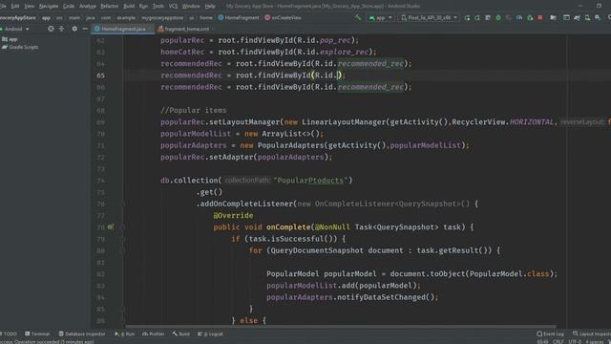Open the Run tool window at bottom

click(x=125, y=333)
